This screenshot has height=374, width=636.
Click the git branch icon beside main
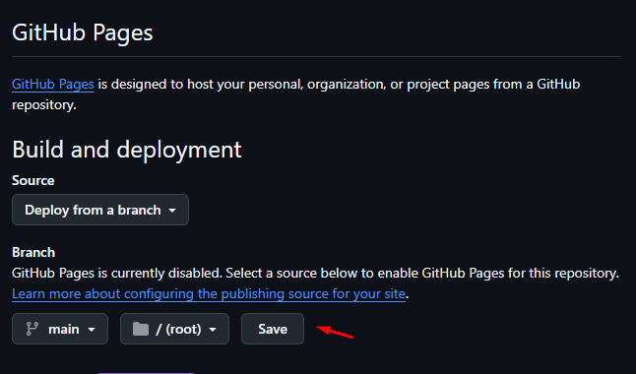coord(32,329)
